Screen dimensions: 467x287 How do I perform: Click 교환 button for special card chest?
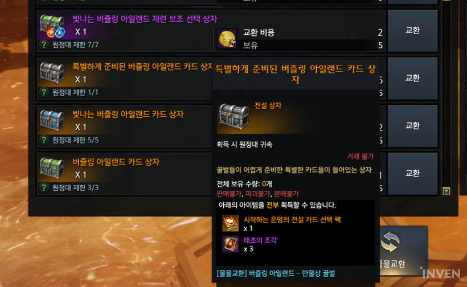(x=413, y=79)
